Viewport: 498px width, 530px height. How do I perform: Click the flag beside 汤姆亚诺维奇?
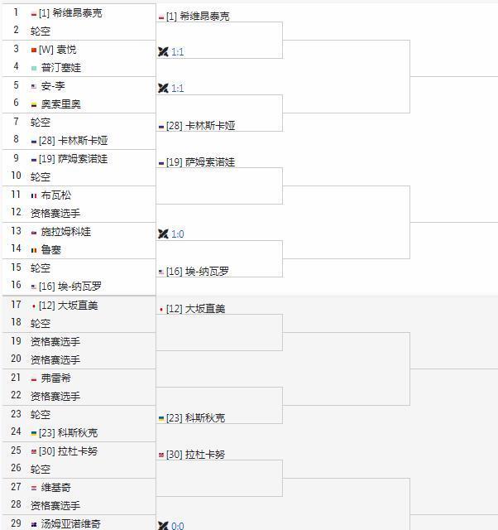coord(34,523)
